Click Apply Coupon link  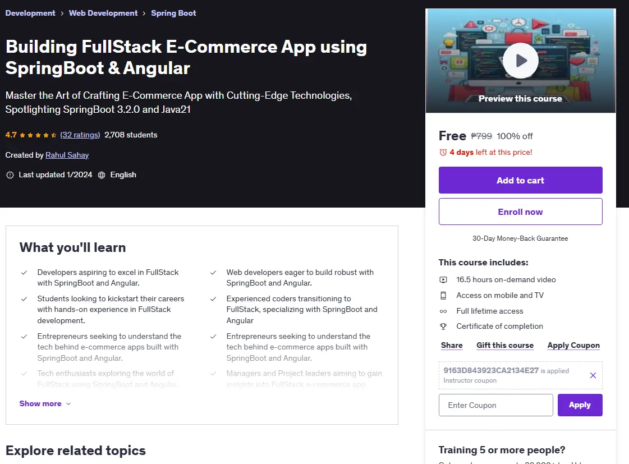pyautogui.click(x=573, y=345)
